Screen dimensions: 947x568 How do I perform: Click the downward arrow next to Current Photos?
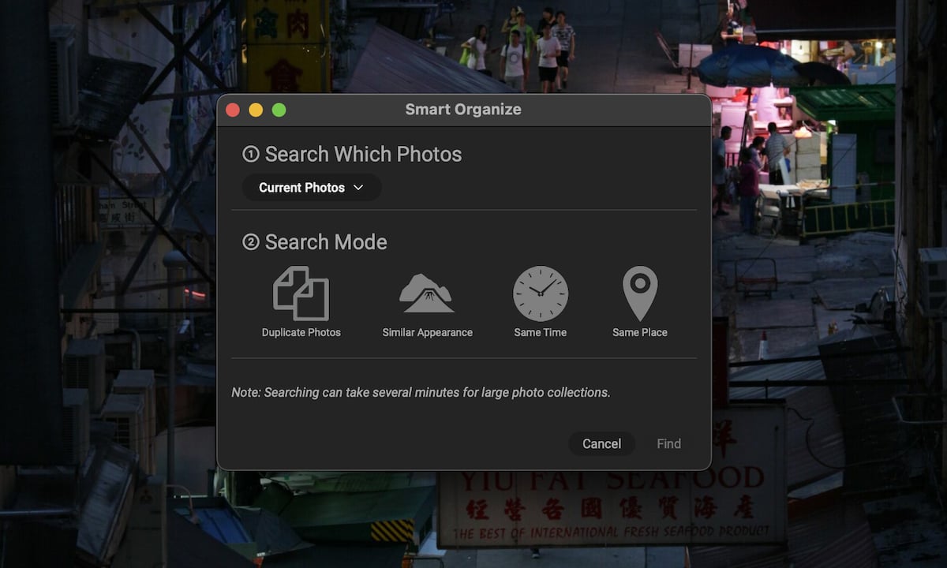click(x=360, y=188)
